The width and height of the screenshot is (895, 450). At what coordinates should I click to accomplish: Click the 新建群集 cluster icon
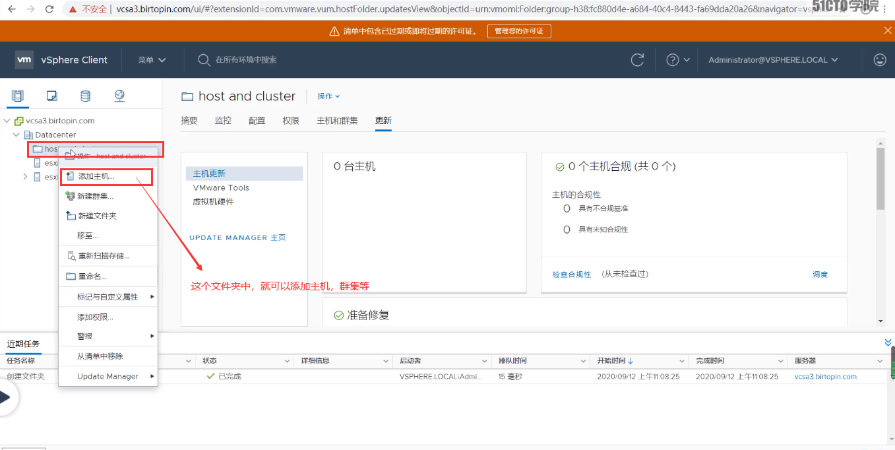point(71,196)
